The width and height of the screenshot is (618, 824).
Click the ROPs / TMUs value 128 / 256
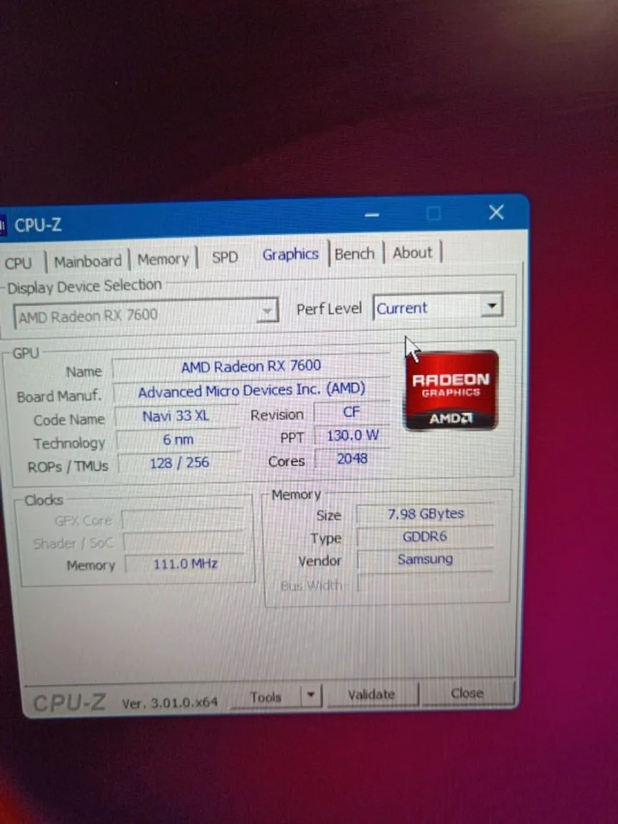coord(180,462)
